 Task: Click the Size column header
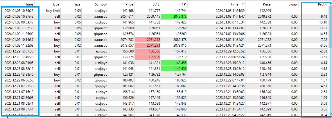pyautogui.click(x=77, y=4)
